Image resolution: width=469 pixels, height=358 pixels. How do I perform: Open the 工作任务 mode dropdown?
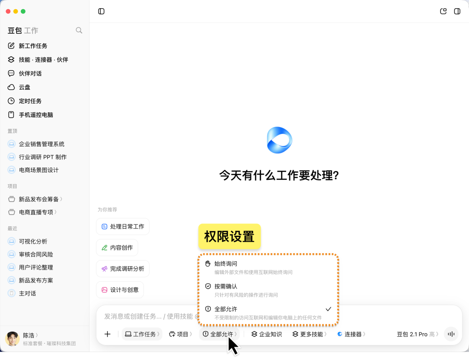(142, 334)
